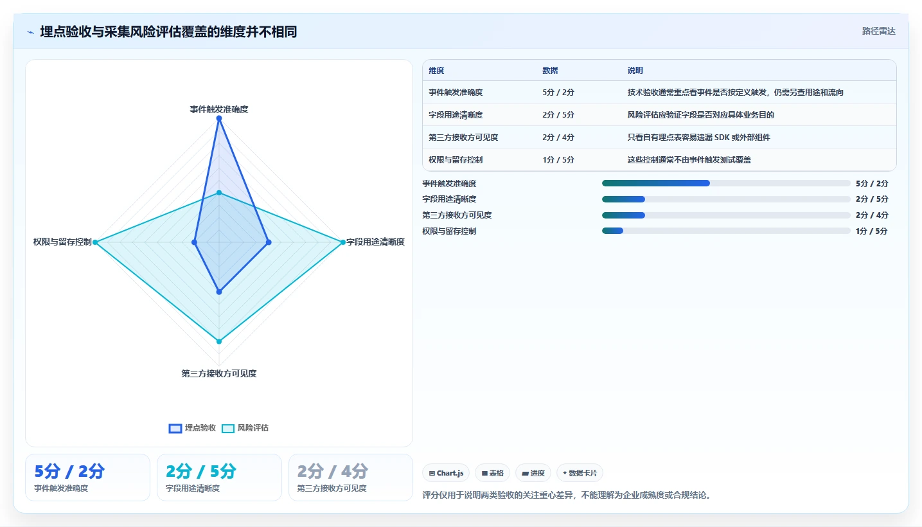Click the card title 埋点验收与采集风险评估覆盖的维度并不相同
This screenshot has height=527, width=922.
click(168, 32)
